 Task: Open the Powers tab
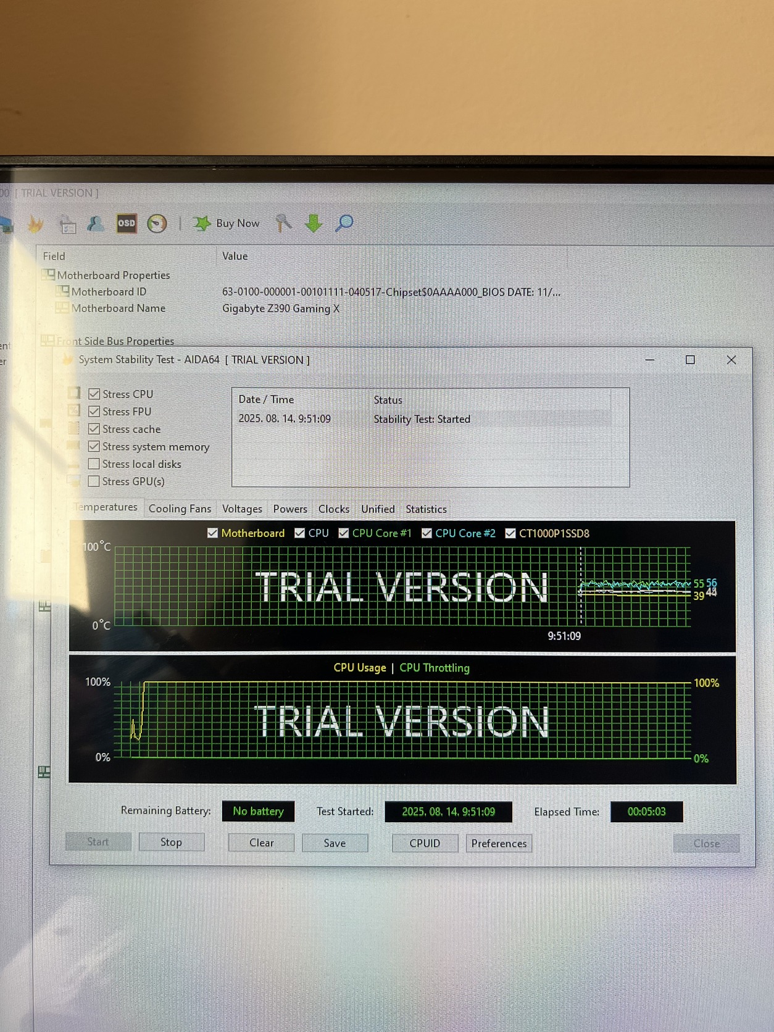tap(290, 509)
